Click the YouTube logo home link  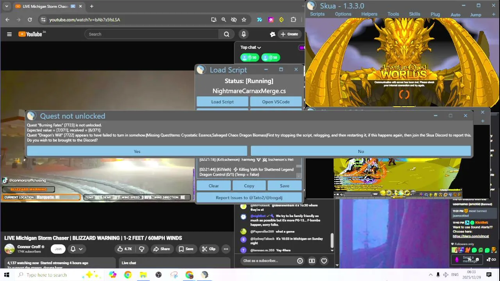tap(31, 34)
